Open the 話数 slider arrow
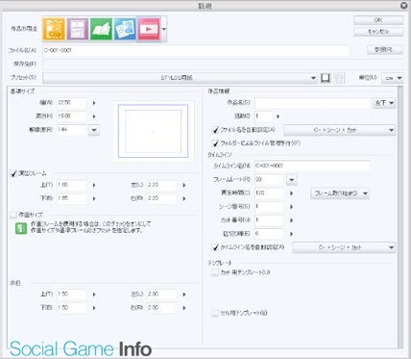 278,116
